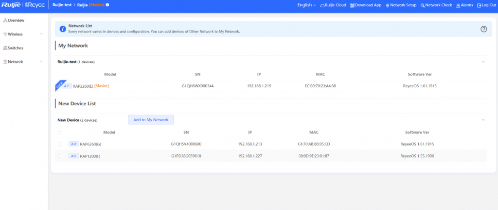This screenshot has width=498, height=210.
Task: Collapse the Ruijie-test network section
Action: click(x=483, y=62)
